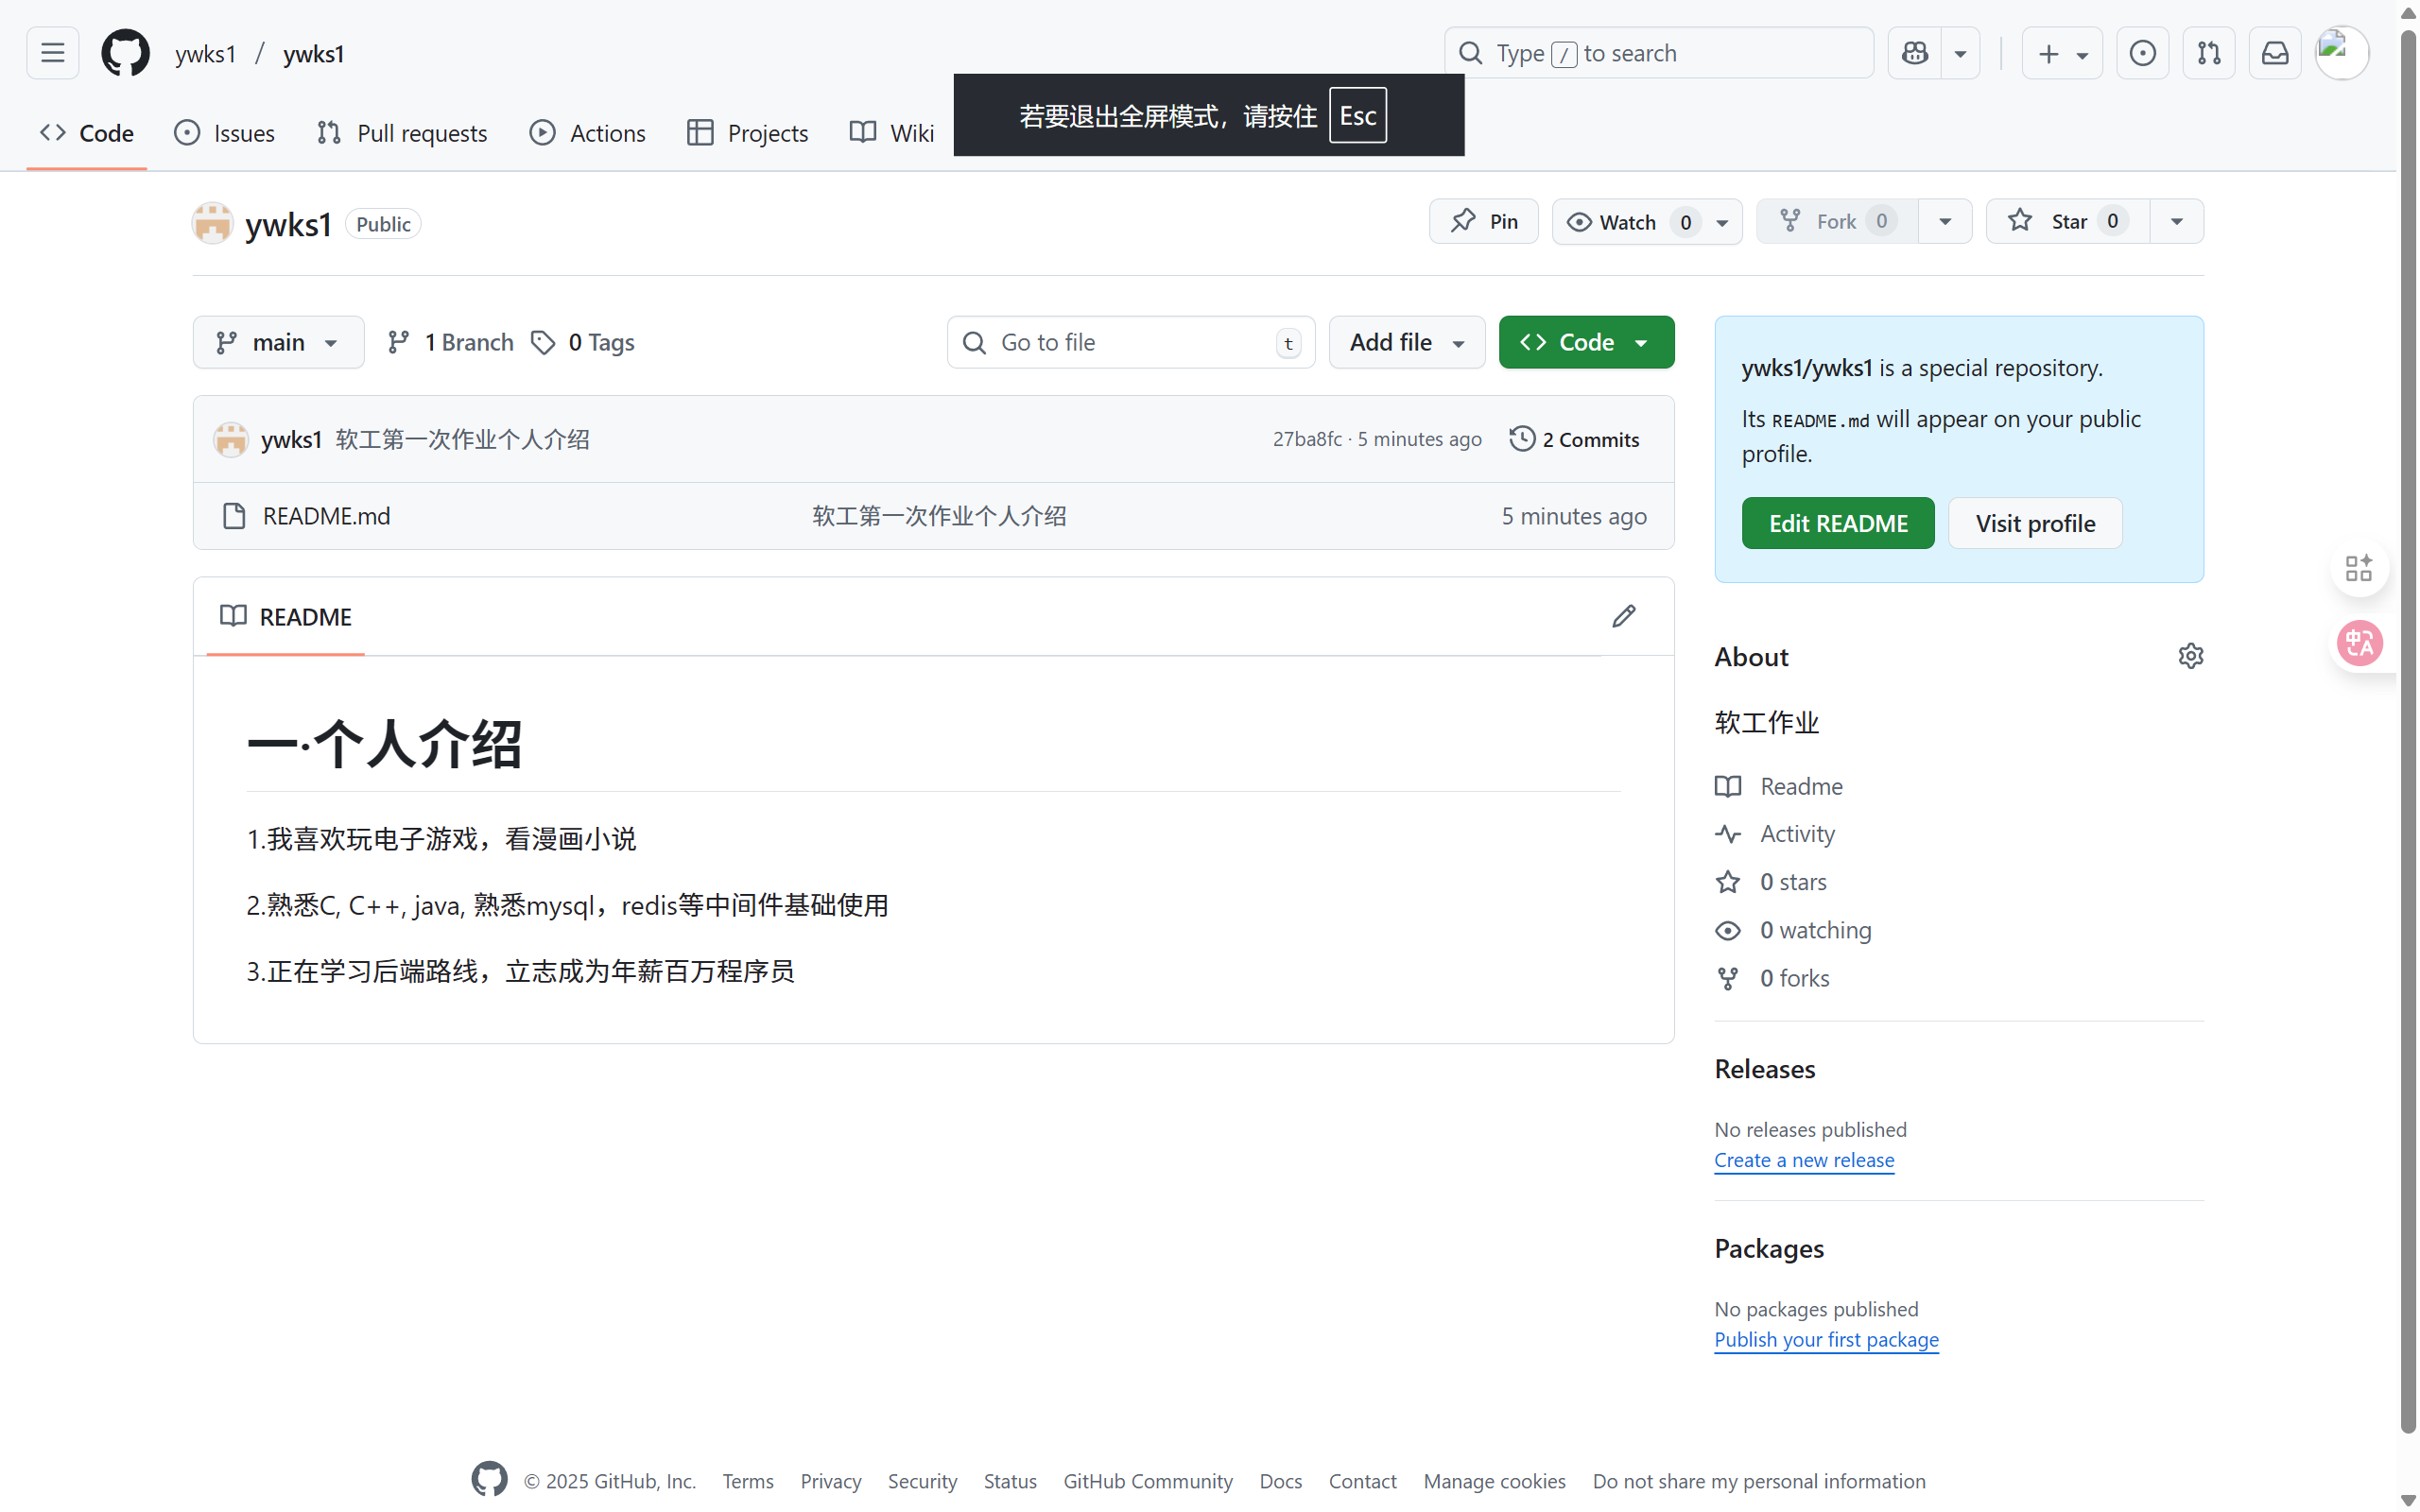Open the GitHub global navigation menu

pos(52,53)
